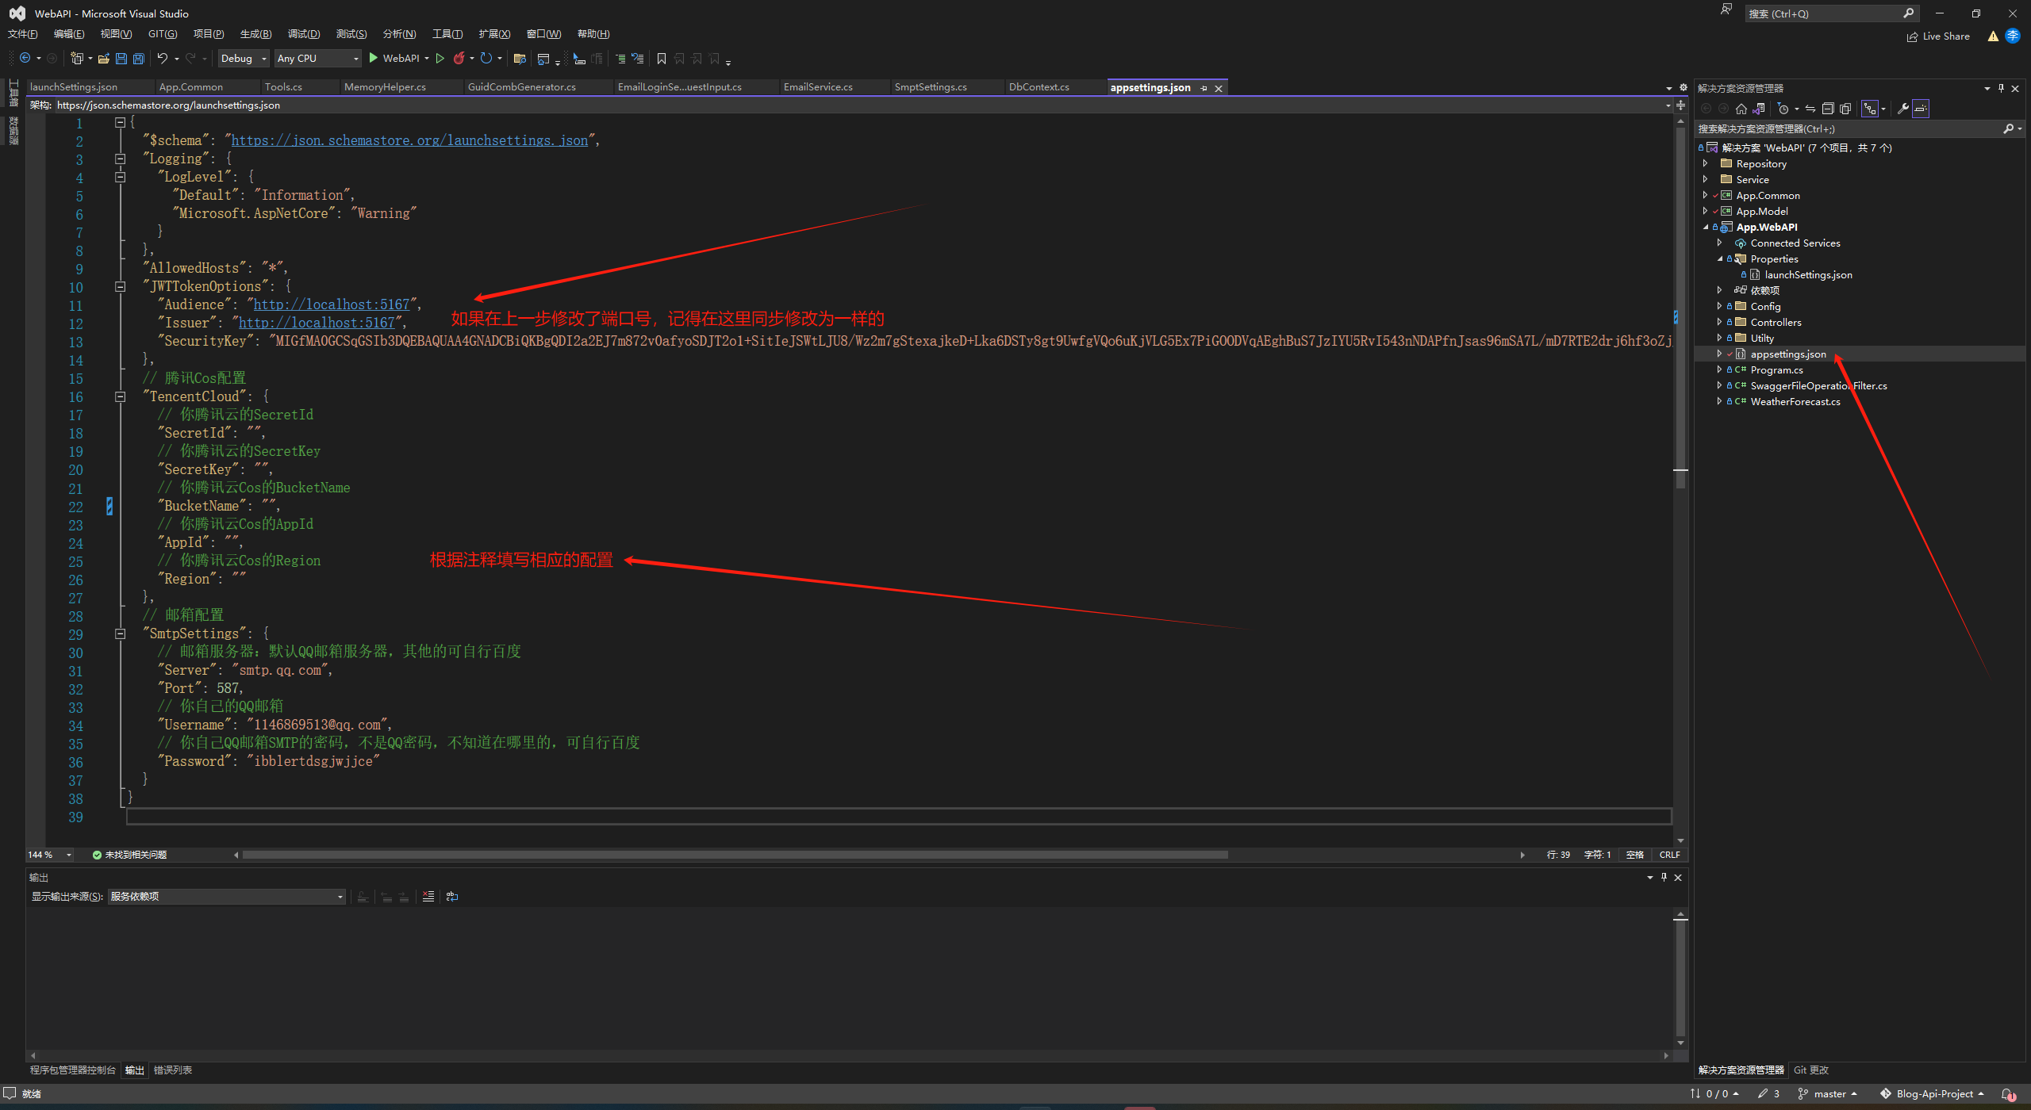Click the toolbar indent lines icon

coord(620,58)
